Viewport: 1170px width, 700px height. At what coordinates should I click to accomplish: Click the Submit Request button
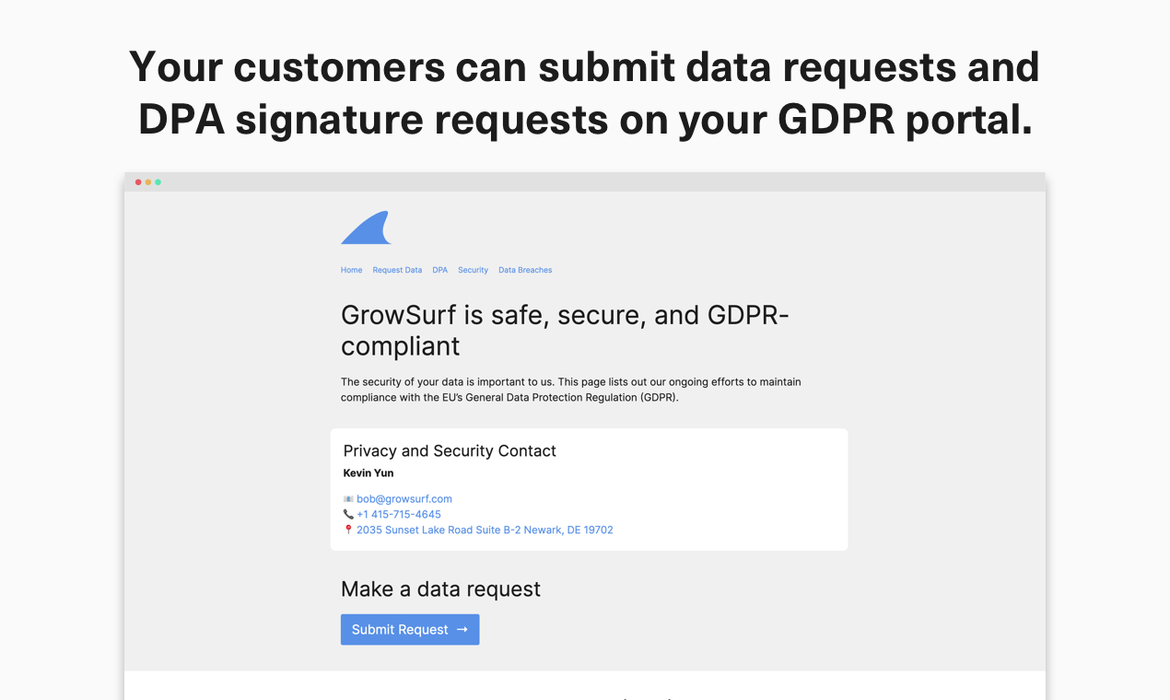coord(410,630)
